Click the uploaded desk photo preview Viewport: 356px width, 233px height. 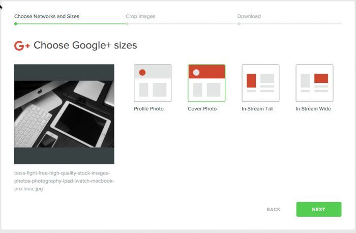[x=64, y=114]
